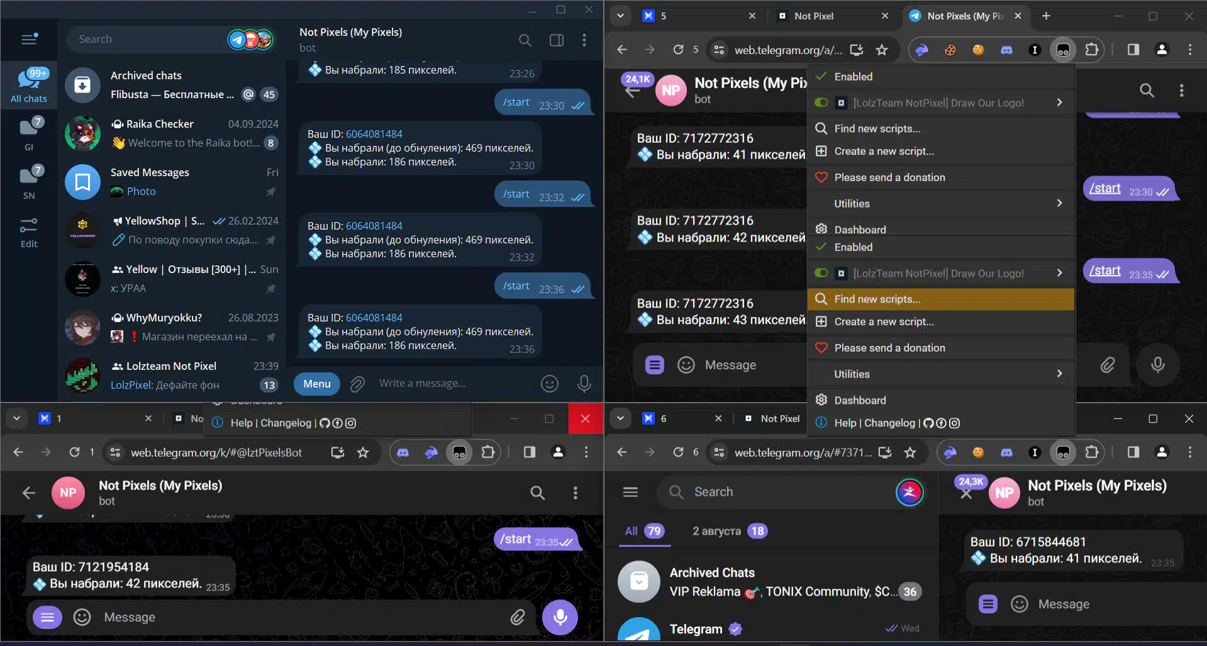Image resolution: width=1207 pixels, height=646 pixels.
Task: Open the site information control in the tab 1 address bar
Action: pos(114,452)
